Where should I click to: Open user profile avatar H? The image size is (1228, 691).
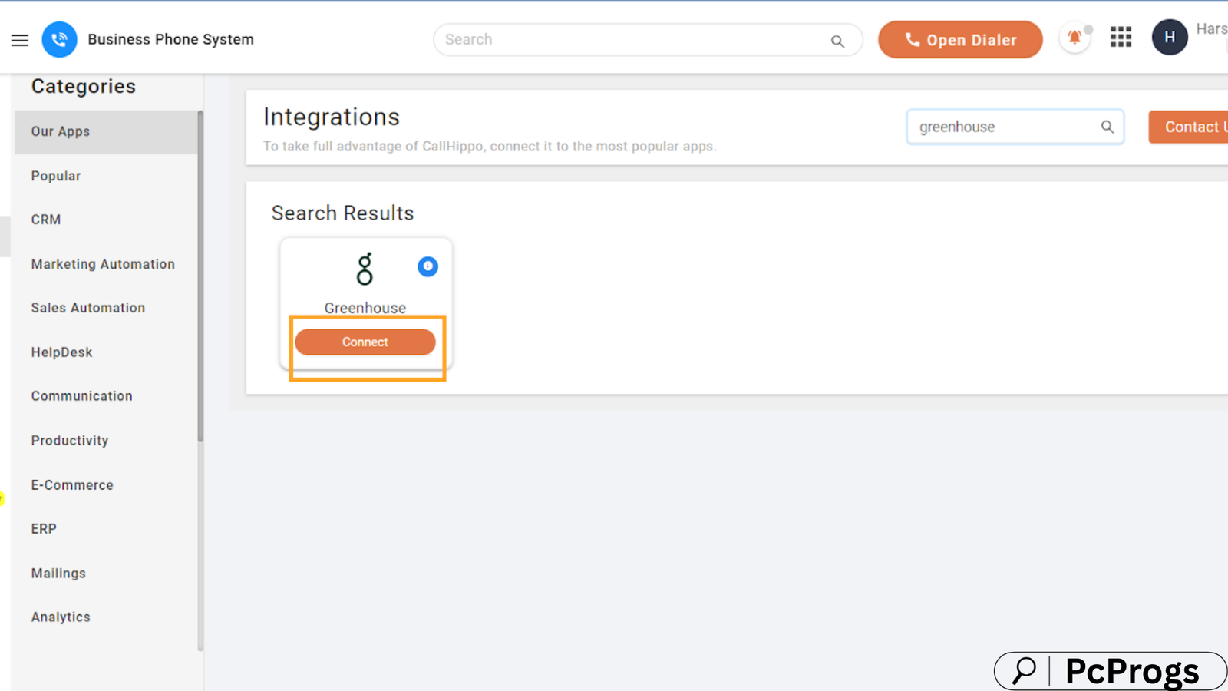(x=1170, y=38)
